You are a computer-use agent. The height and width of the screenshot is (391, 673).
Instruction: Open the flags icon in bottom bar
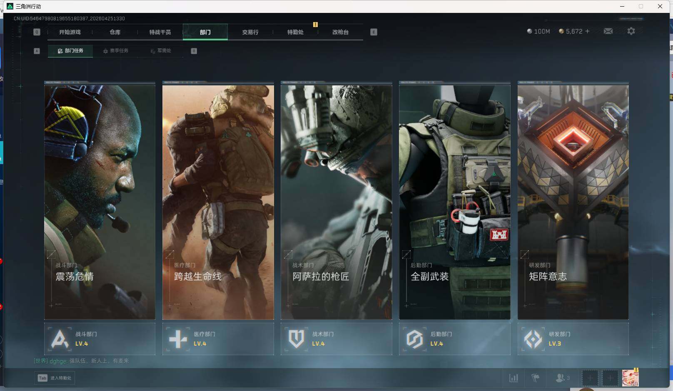click(x=536, y=378)
